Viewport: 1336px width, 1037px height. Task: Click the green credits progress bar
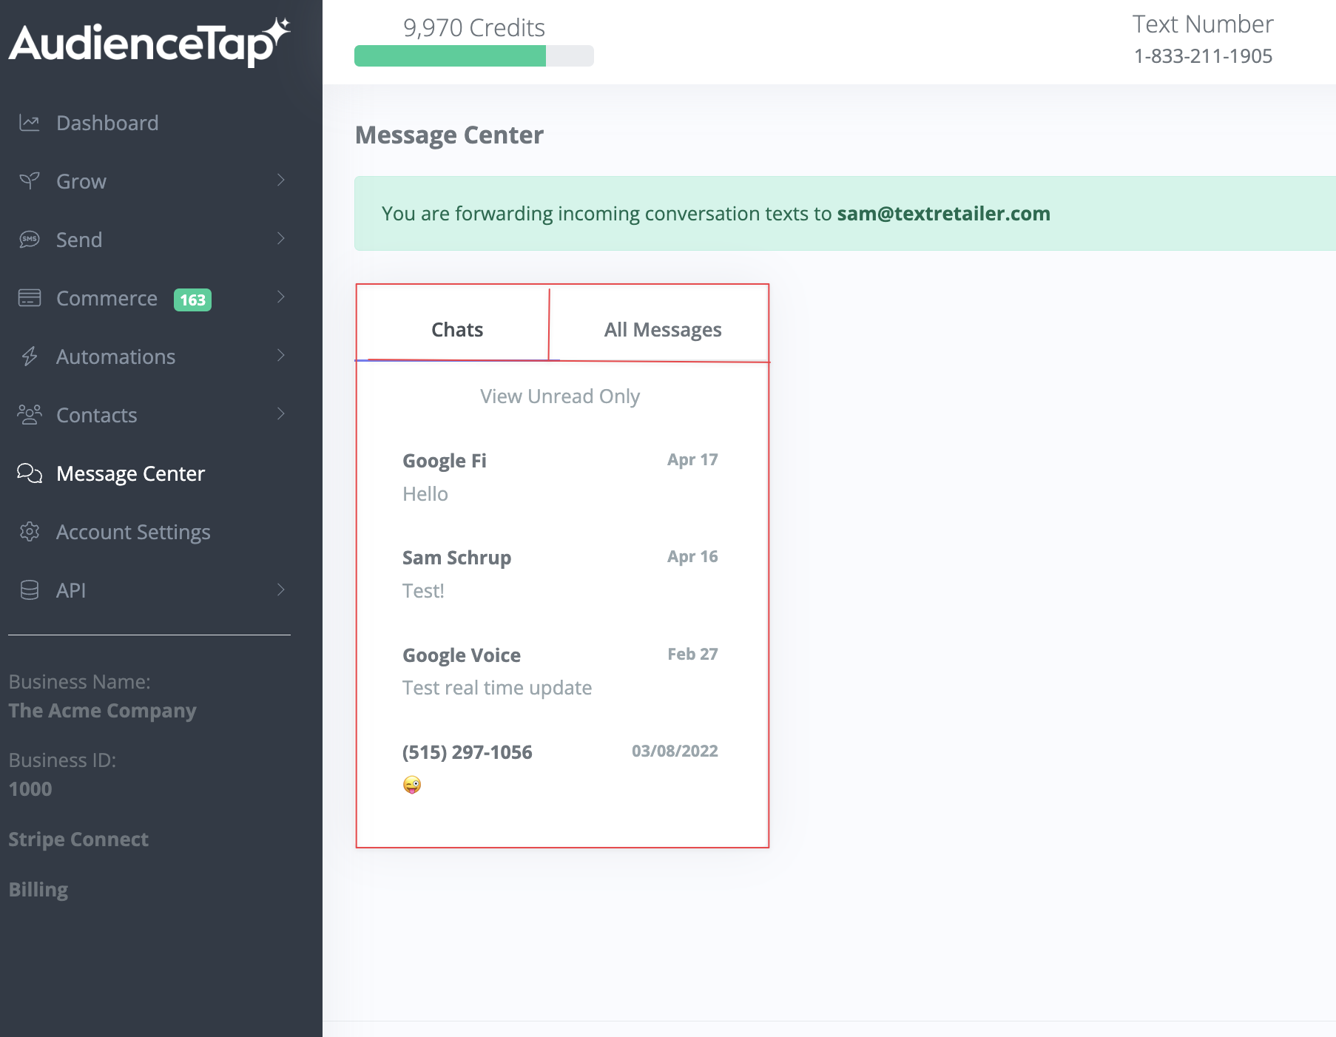click(450, 55)
